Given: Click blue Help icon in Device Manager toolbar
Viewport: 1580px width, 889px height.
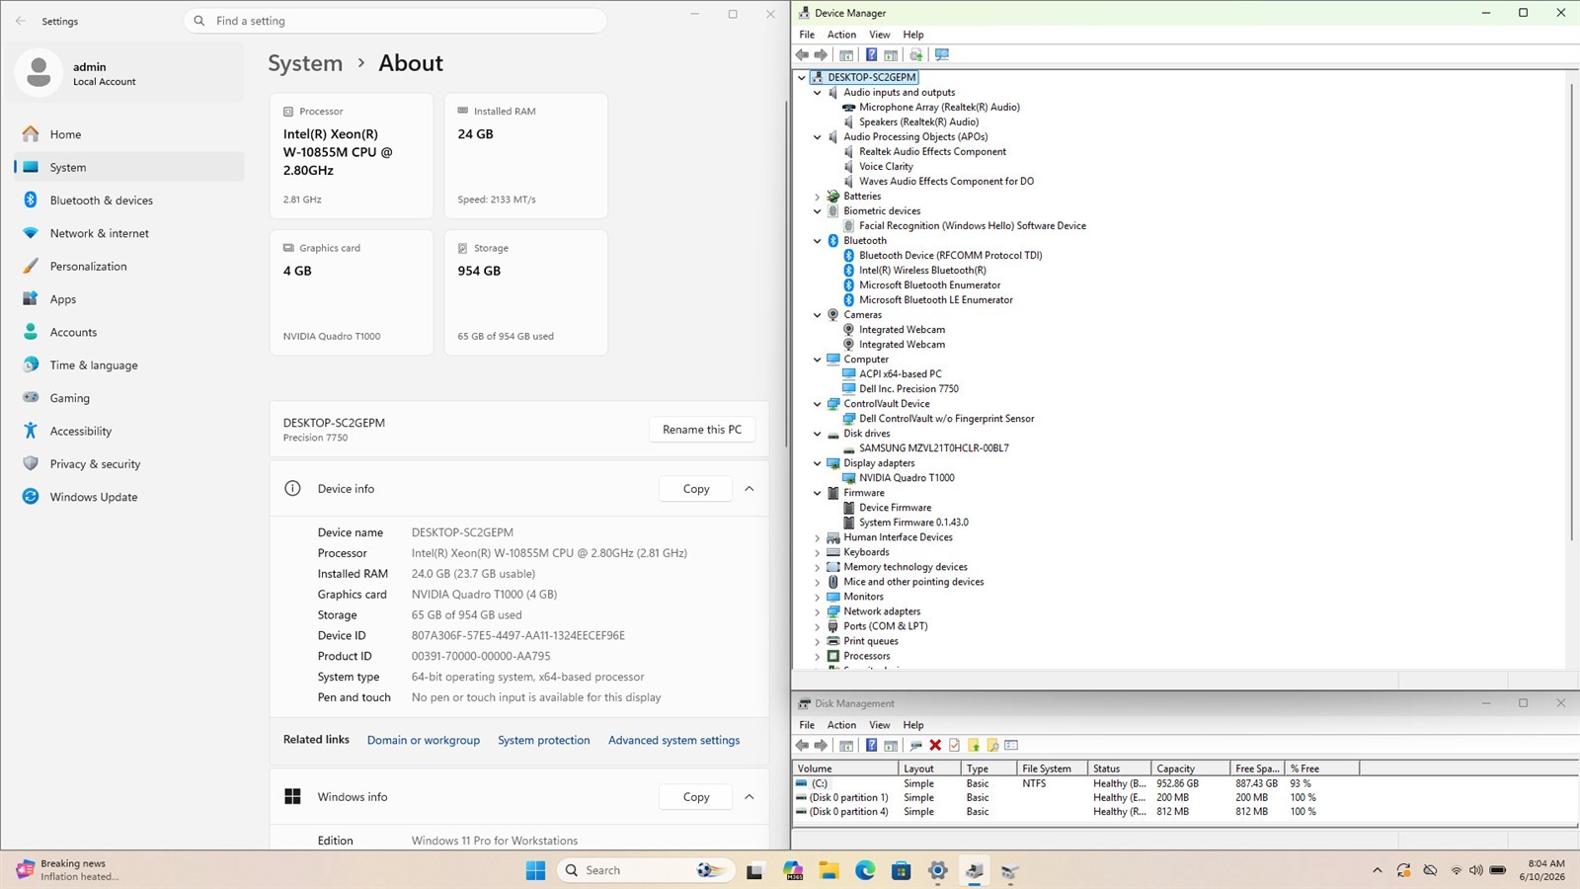Looking at the screenshot, I should point(871,54).
